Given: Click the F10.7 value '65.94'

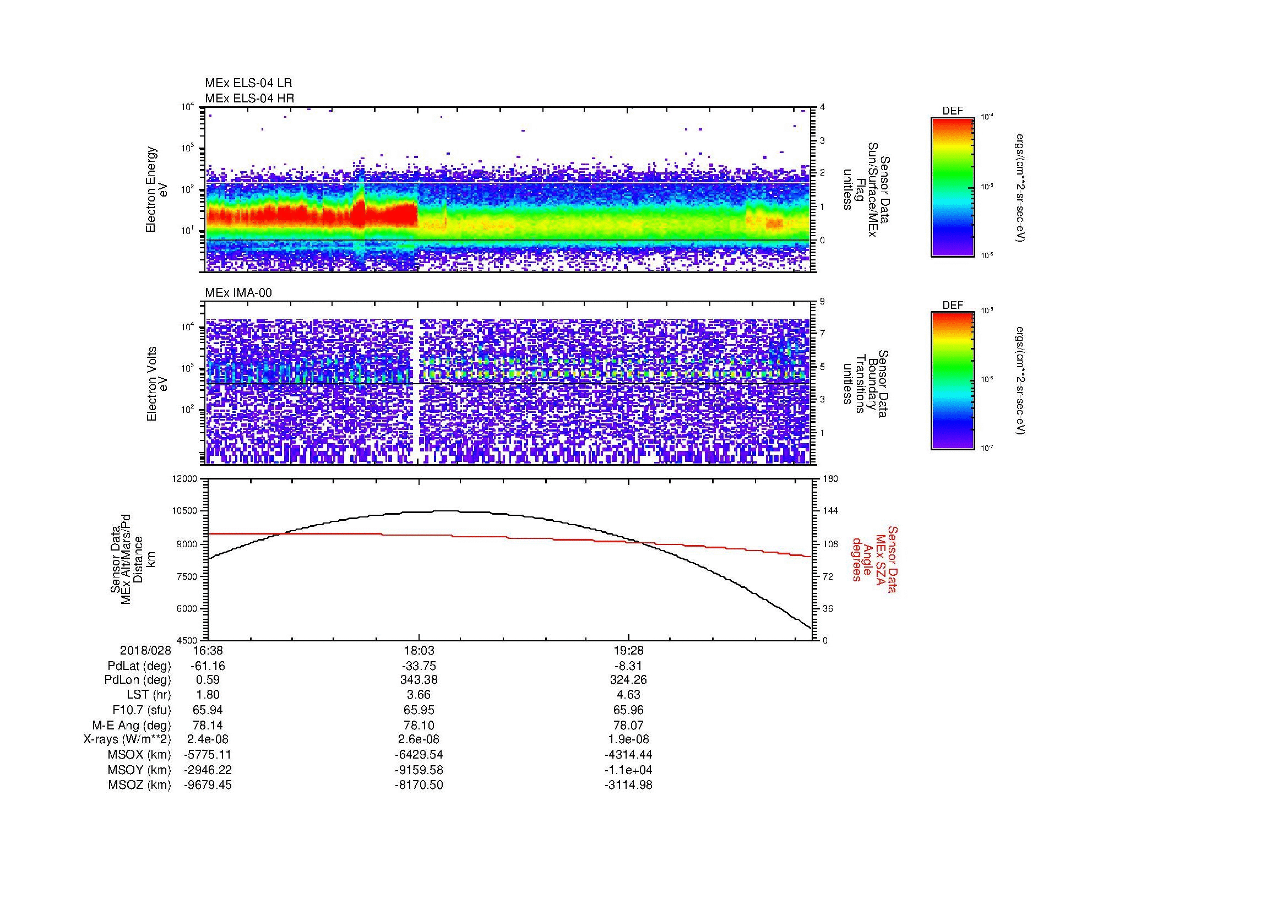Looking at the screenshot, I should coord(208,710).
